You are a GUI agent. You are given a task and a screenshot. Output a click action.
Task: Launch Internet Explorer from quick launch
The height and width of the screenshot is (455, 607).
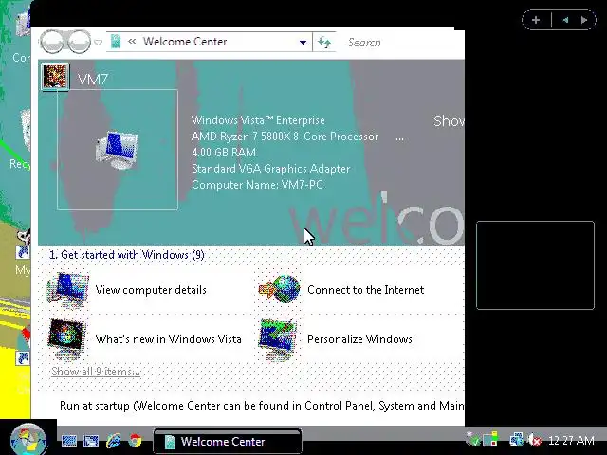coord(114,441)
